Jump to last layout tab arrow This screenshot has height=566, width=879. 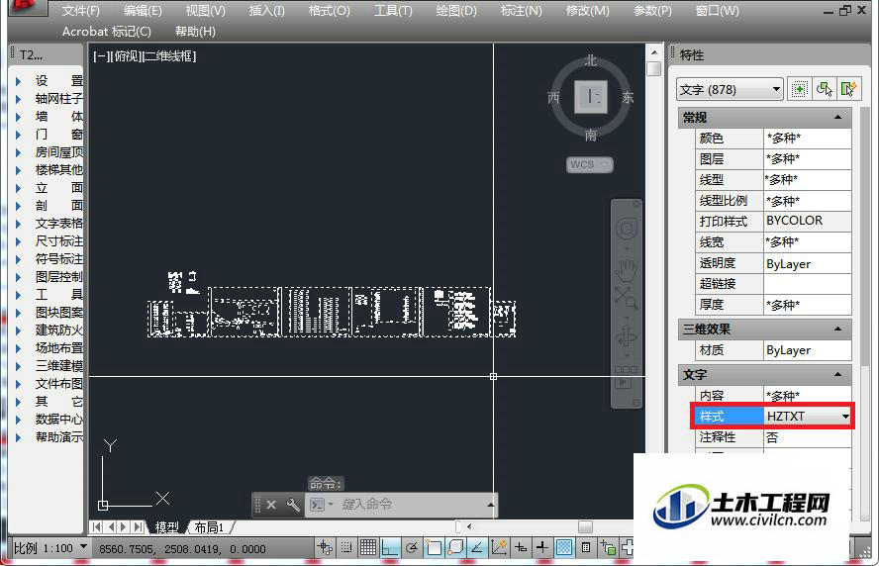click(x=138, y=526)
